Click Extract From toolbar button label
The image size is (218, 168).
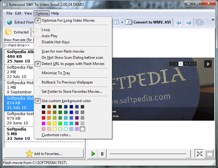click(x=24, y=22)
